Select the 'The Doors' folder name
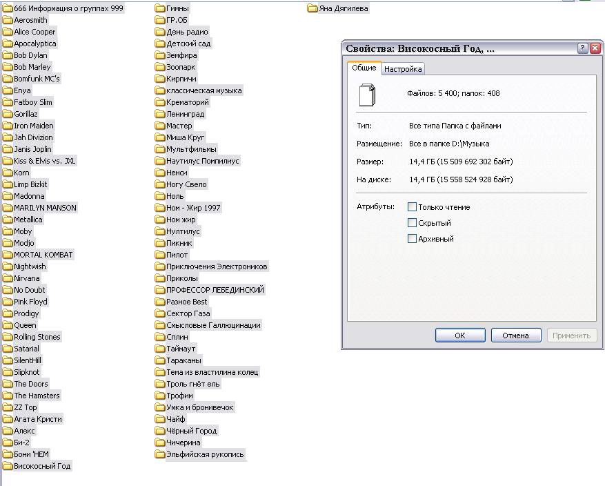 click(x=31, y=384)
